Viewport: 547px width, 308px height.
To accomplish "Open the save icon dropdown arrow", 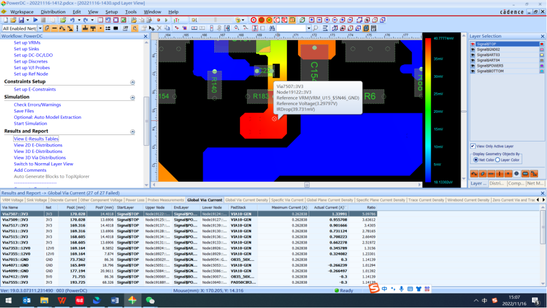I will 28,20.
